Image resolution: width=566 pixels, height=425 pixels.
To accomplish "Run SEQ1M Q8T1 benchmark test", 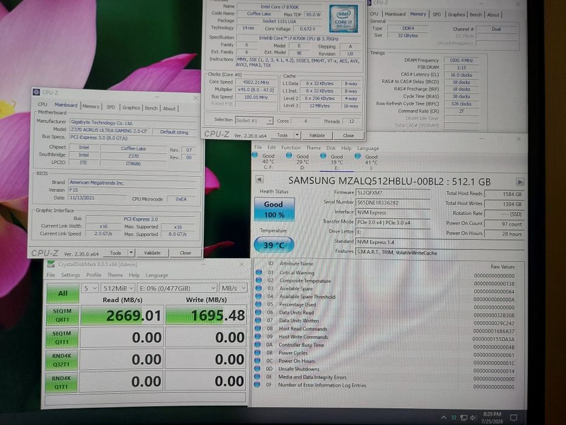I will coord(62,315).
